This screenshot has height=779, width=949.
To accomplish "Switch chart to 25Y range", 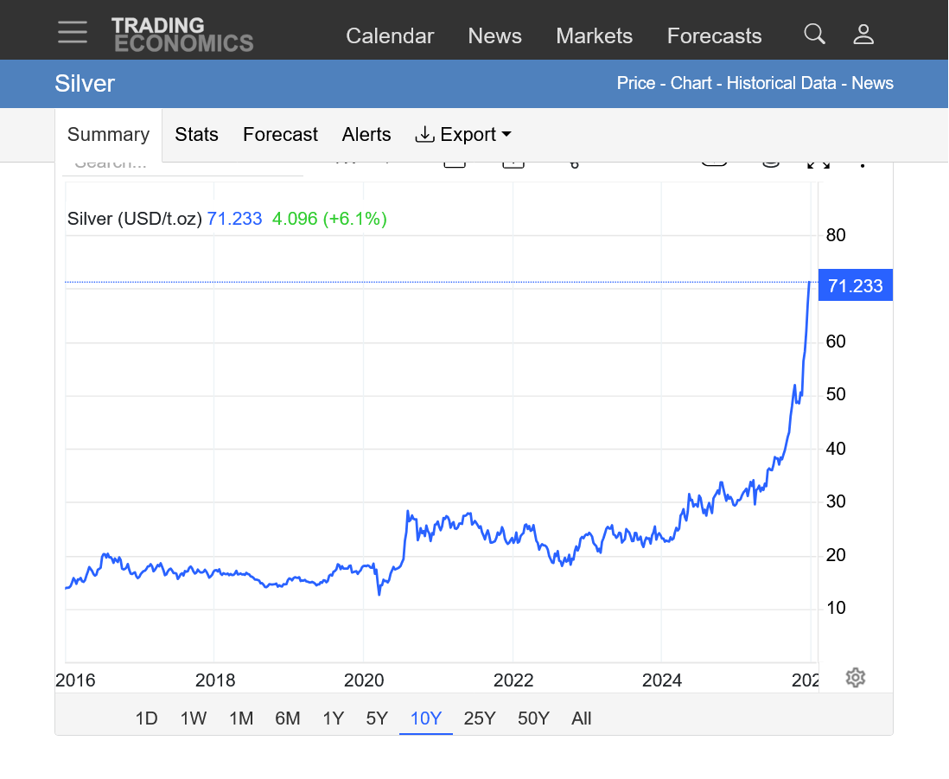I will (x=480, y=718).
